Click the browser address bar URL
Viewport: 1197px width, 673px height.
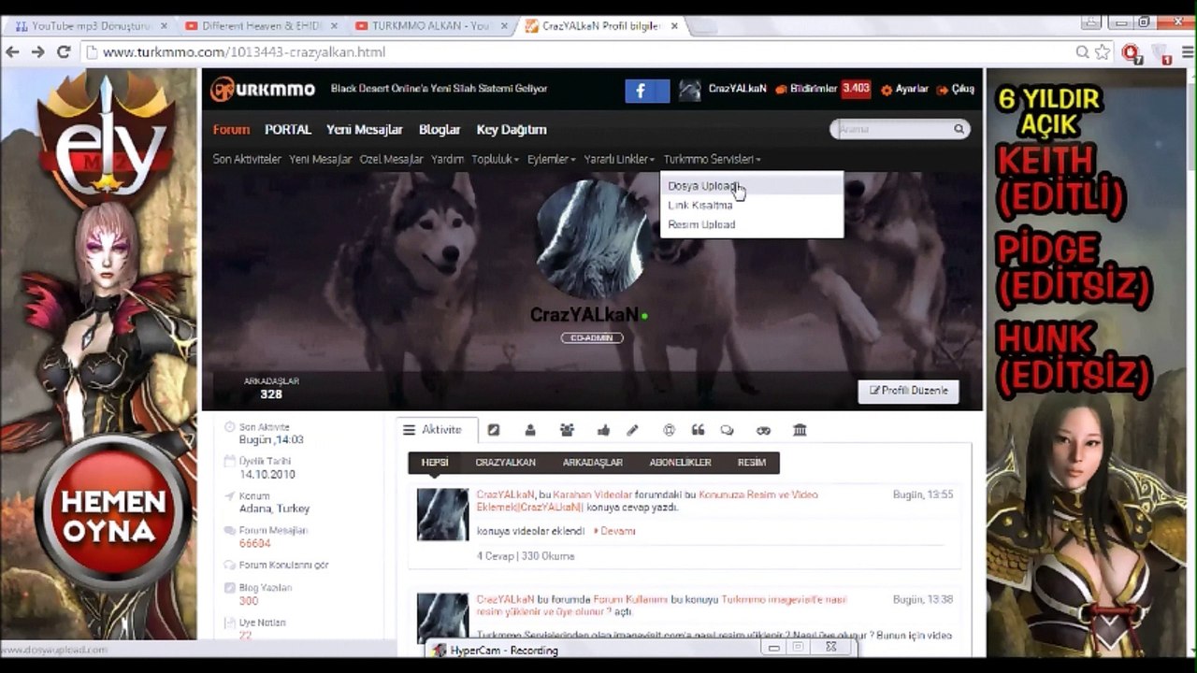[x=244, y=52]
